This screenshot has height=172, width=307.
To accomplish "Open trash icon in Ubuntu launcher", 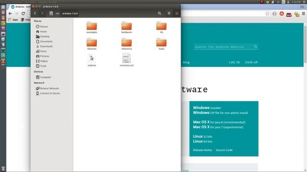I will [3, 168].
